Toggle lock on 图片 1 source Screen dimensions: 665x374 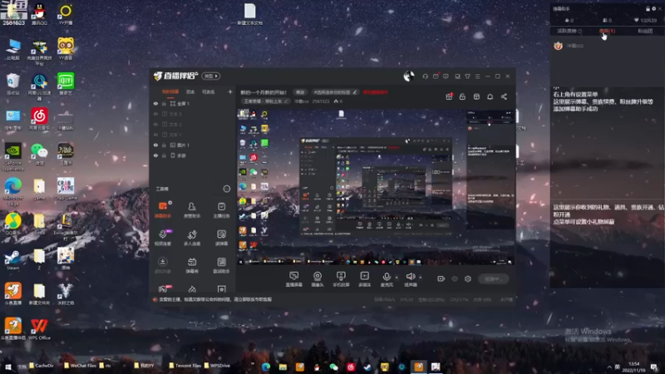point(164,145)
